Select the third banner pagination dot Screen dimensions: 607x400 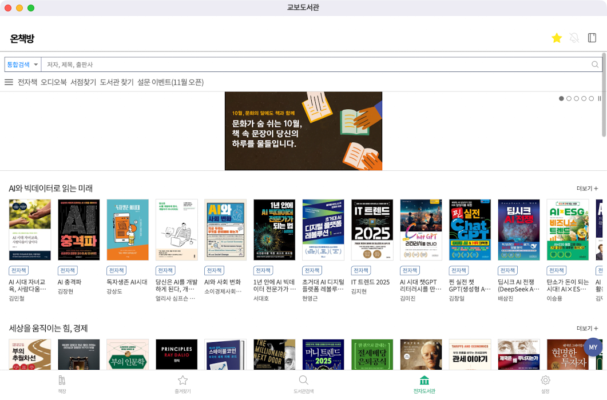click(577, 99)
